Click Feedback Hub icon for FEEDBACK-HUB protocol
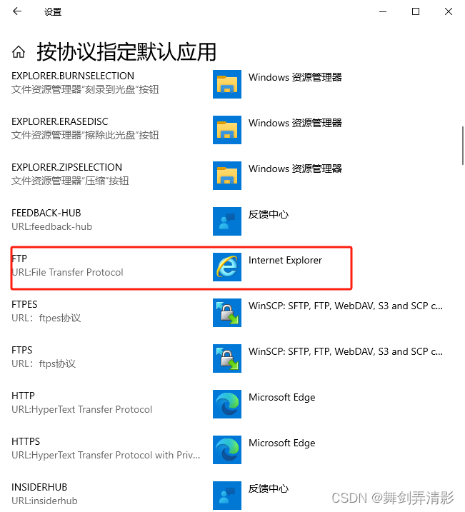 tap(227, 221)
